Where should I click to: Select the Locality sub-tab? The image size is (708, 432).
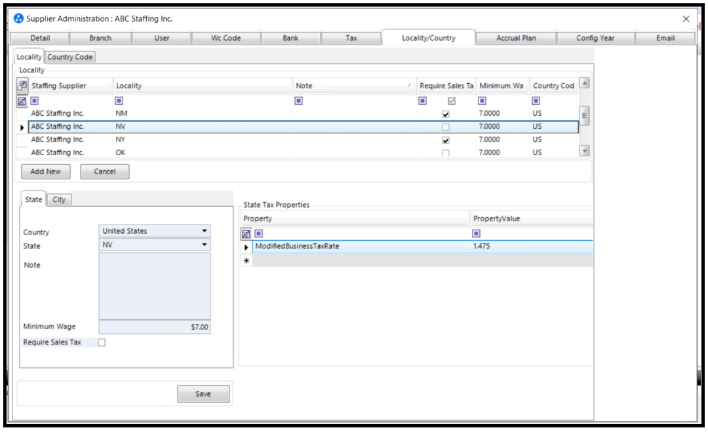pyautogui.click(x=29, y=57)
